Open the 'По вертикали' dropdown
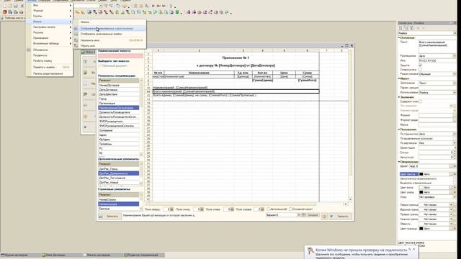The width and height of the screenshot is (461, 259). (455, 143)
